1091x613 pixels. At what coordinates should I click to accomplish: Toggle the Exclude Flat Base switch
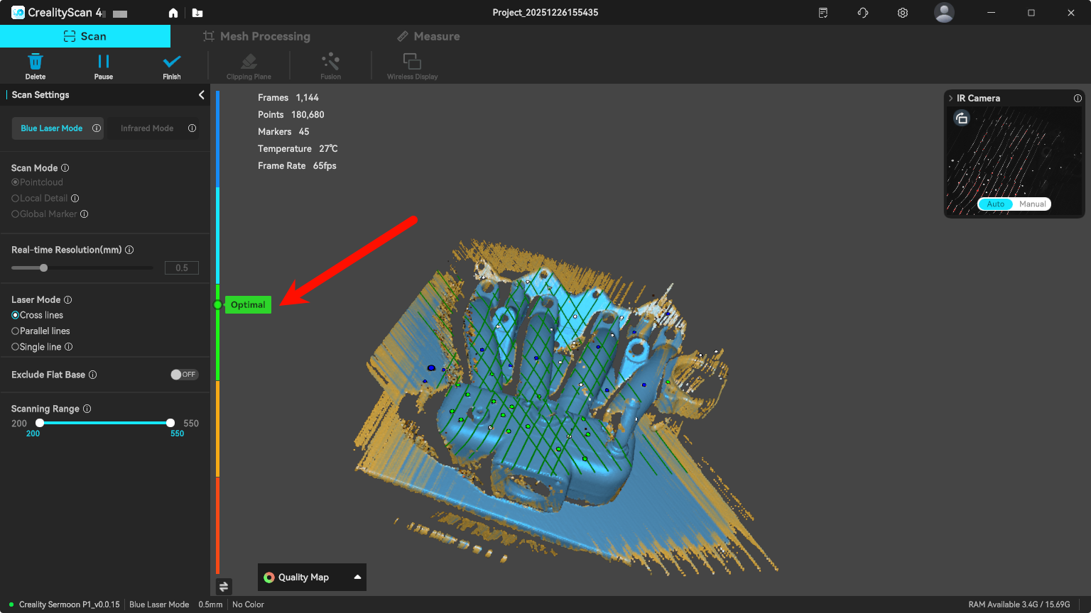tap(184, 375)
